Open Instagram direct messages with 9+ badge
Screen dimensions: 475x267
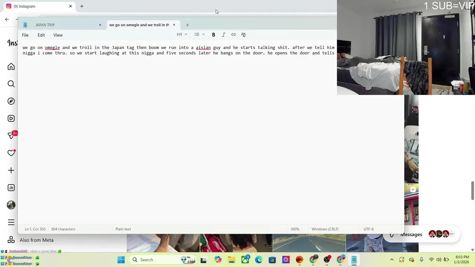coord(12,135)
